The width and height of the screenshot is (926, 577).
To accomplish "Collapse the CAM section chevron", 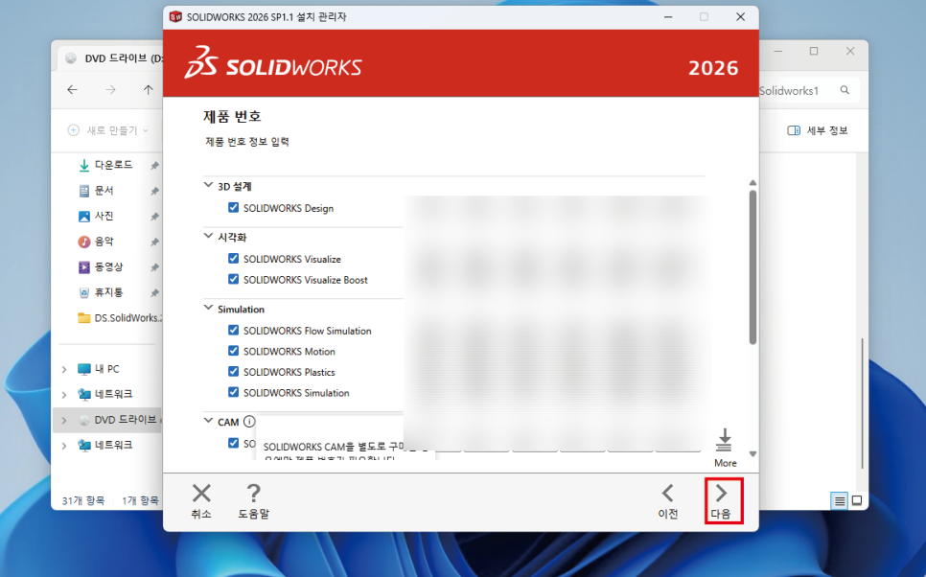I will tap(208, 421).
